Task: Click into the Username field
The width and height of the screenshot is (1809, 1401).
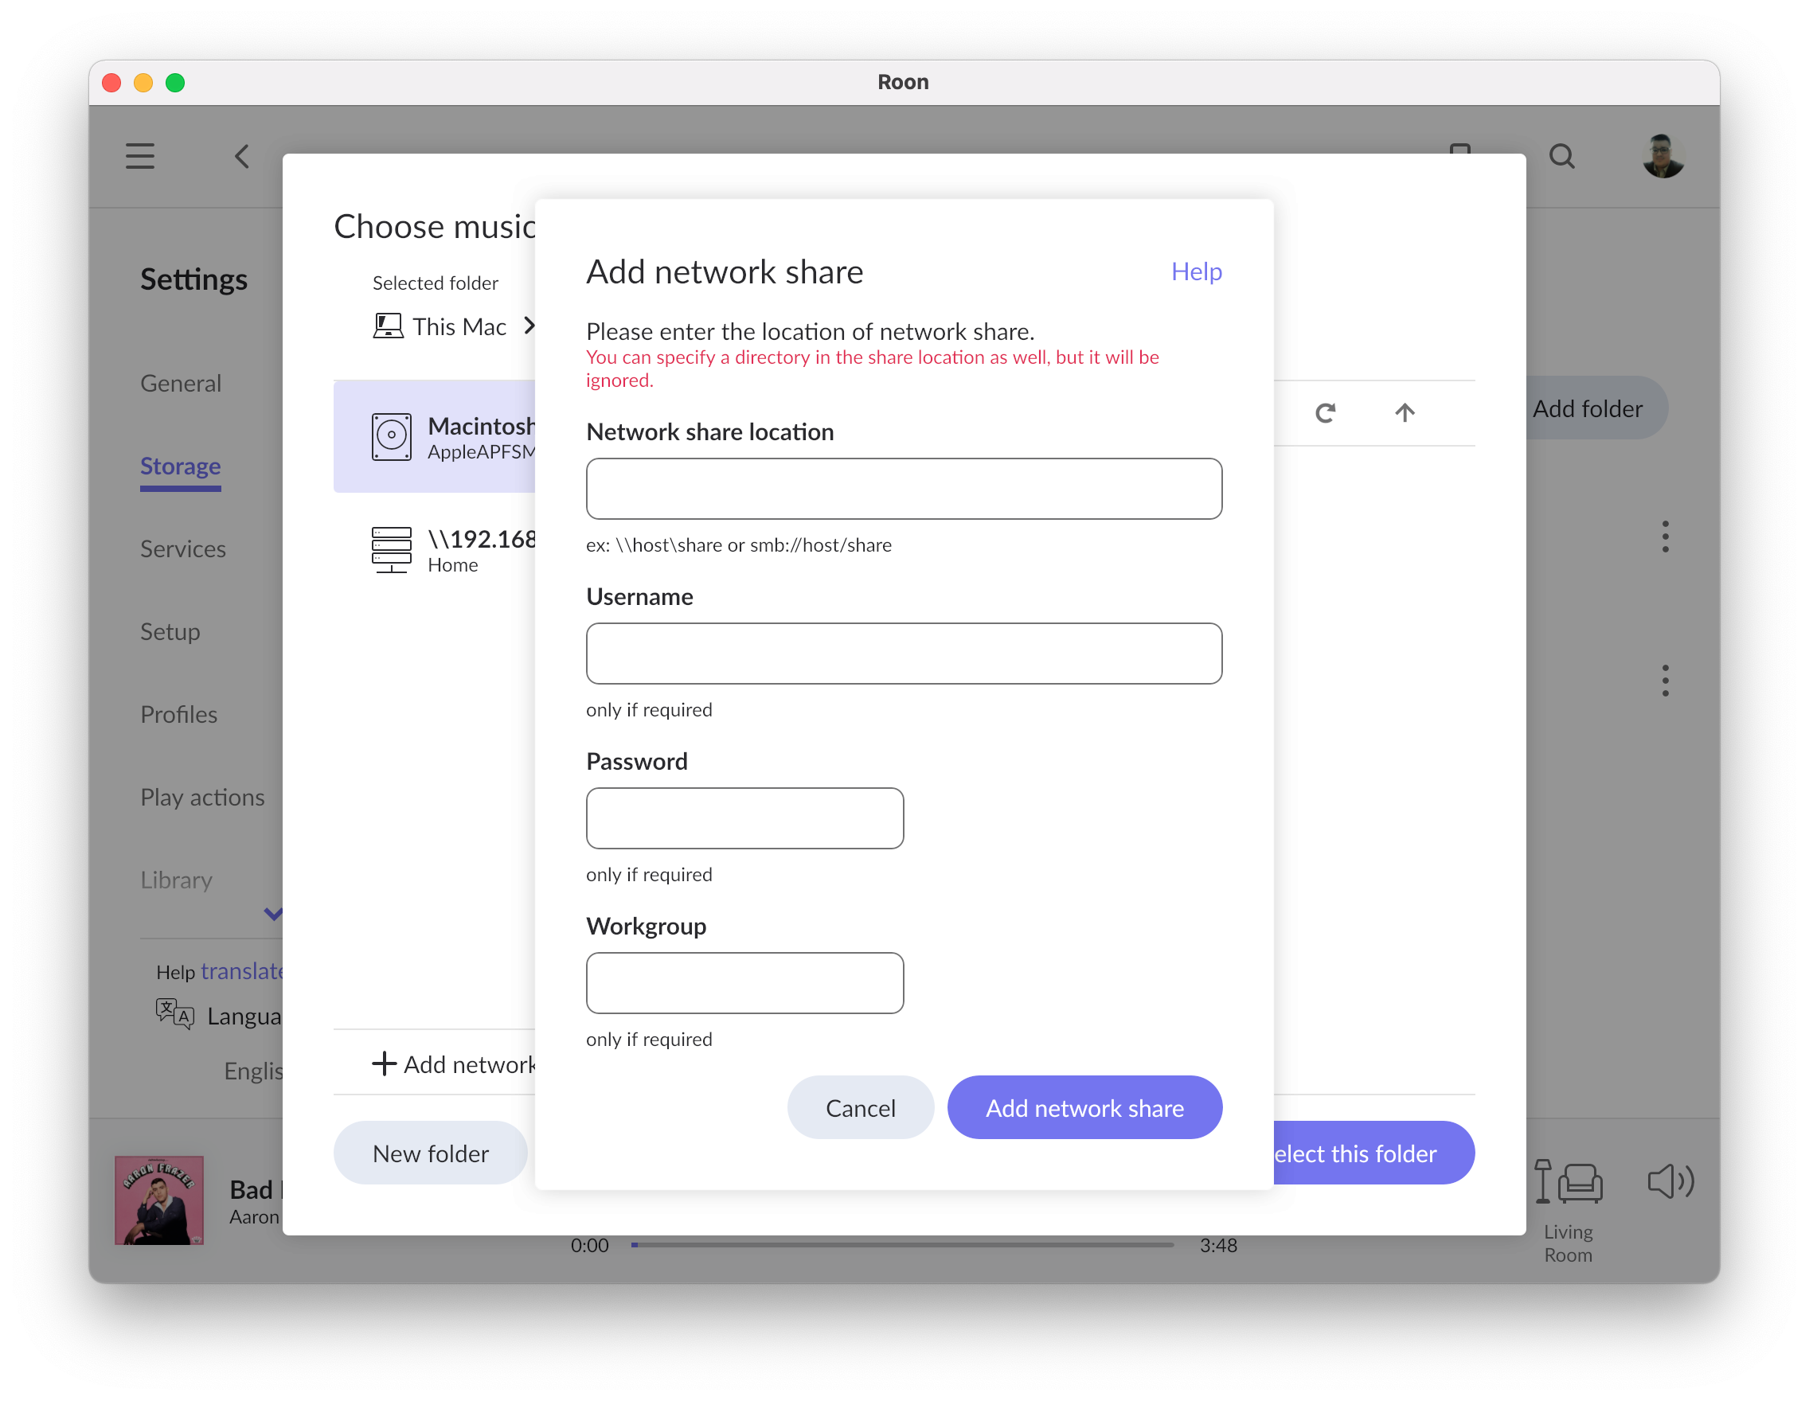Action: click(x=904, y=654)
